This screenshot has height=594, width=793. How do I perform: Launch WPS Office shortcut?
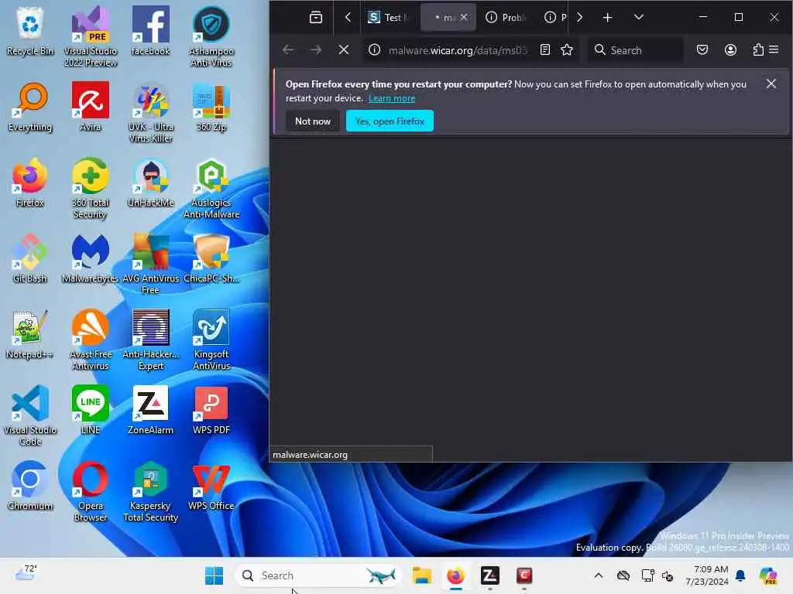(x=211, y=486)
